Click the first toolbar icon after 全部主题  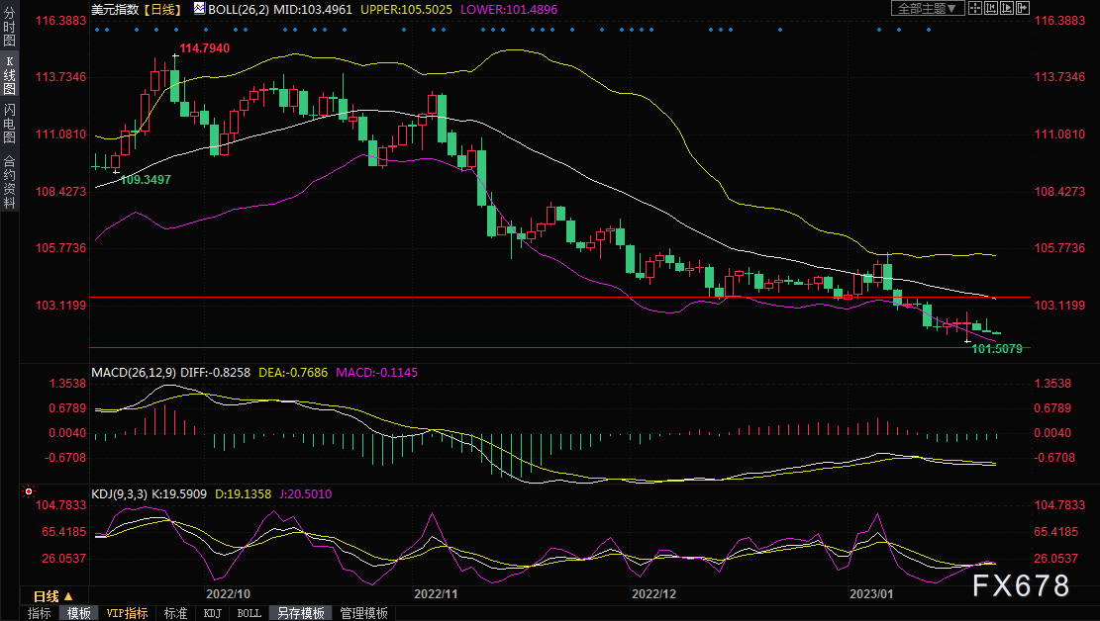click(x=975, y=8)
